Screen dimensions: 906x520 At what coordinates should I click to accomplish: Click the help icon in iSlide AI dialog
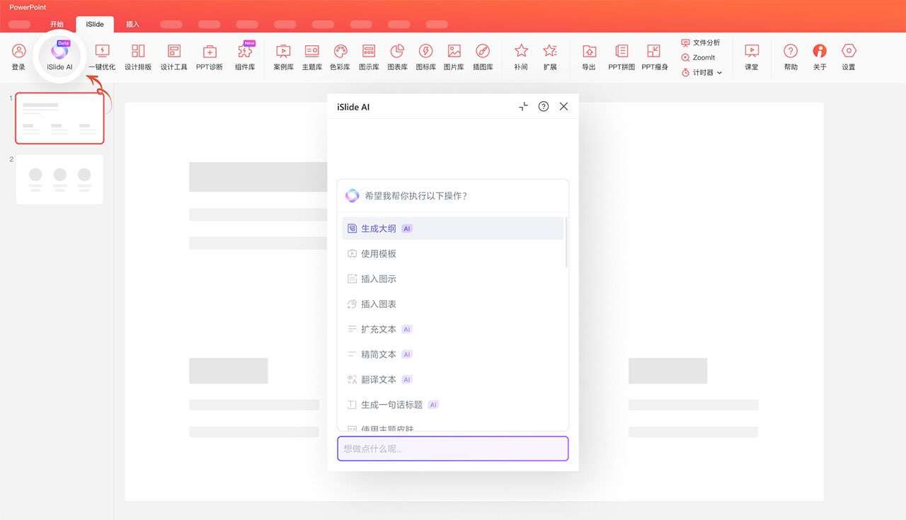(x=544, y=106)
